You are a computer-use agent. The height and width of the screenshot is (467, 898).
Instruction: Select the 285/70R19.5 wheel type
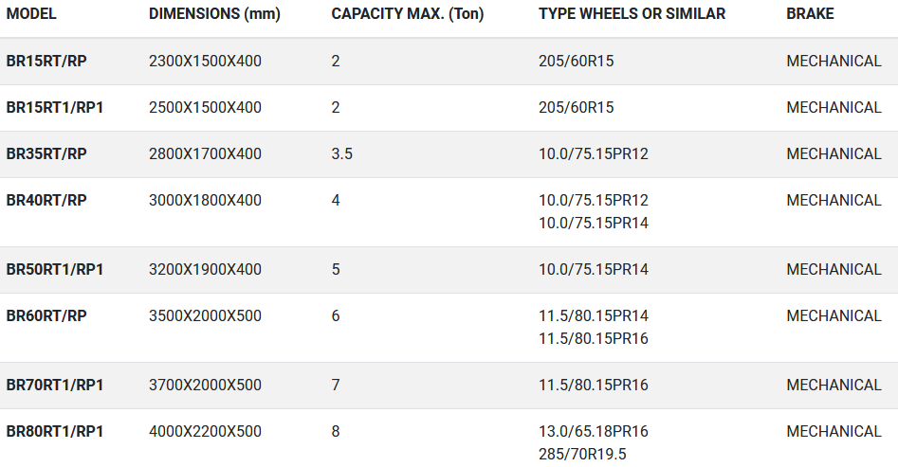(x=582, y=455)
